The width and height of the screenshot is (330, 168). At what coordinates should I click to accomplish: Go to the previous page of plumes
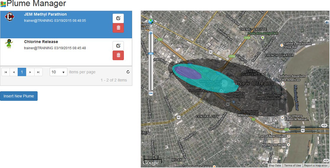(14, 72)
